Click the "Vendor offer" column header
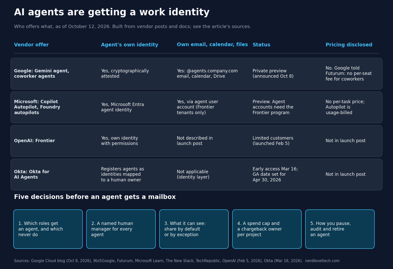 tap(31, 45)
